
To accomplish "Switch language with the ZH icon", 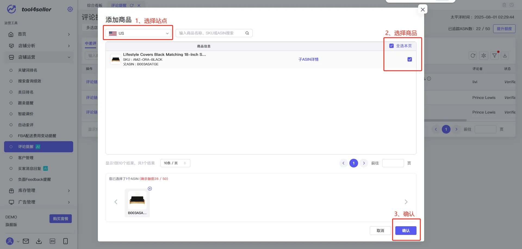I will [x=52, y=241].
